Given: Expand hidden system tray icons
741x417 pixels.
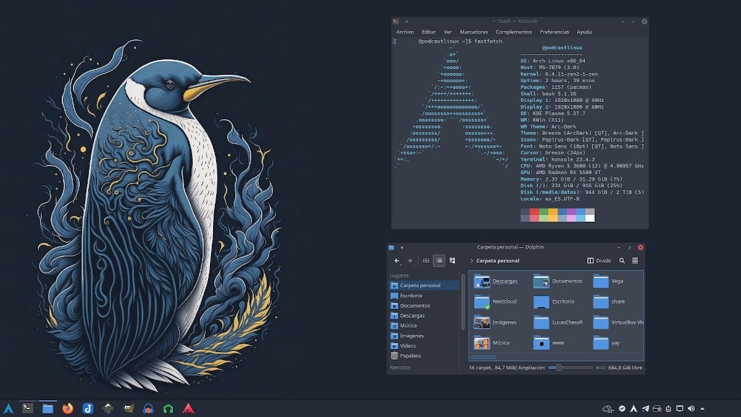Looking at the screenshot, I should click(x=702, y=408).
